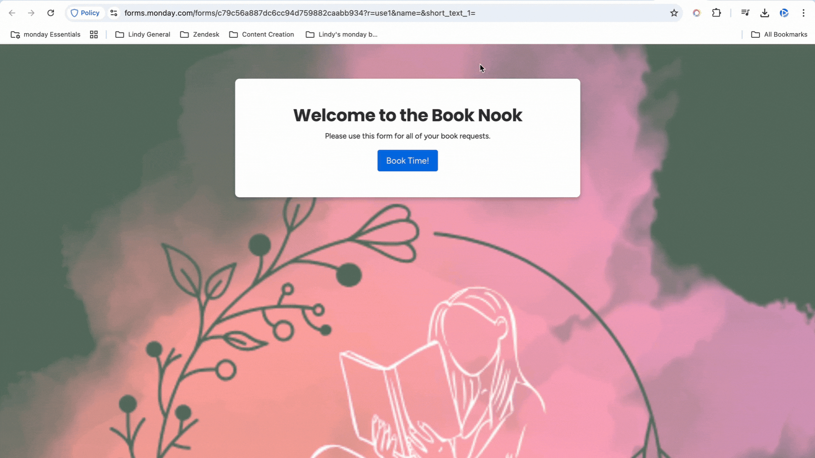
Task: Expand All Bookmarks folder
Action: tap(779, 35)
